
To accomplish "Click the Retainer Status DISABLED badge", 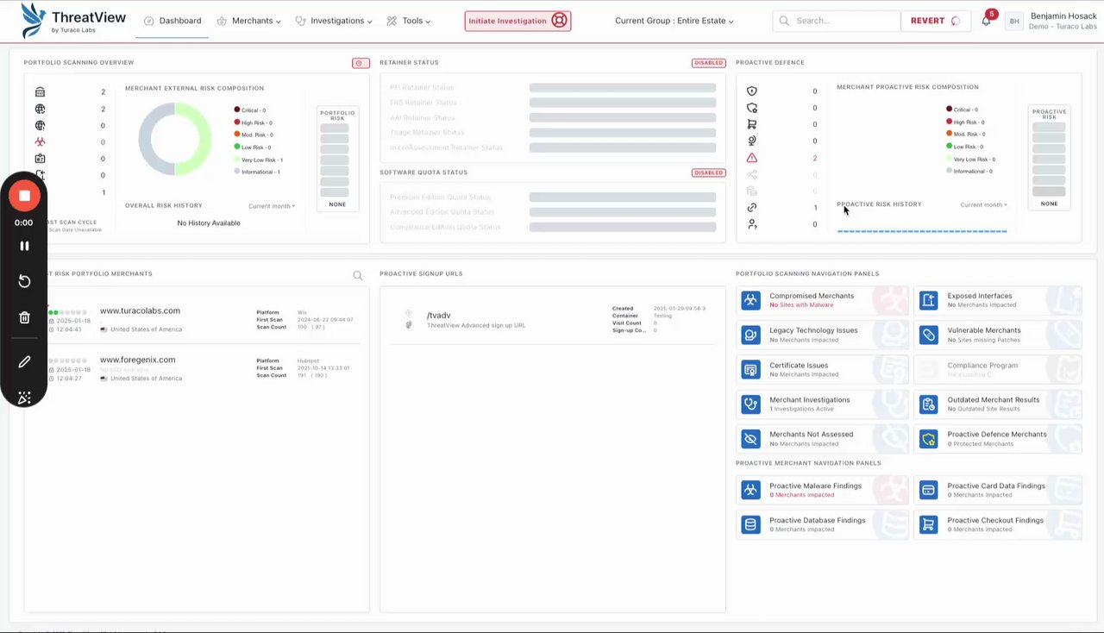I will (x=708, y=63).
